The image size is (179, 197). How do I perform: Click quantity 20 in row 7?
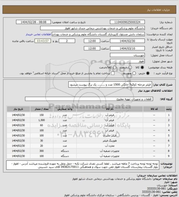(x=42, y=146)
